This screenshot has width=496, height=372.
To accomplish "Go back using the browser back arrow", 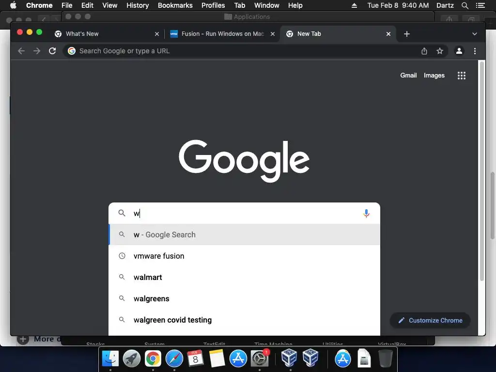I will tap(21, 51).
